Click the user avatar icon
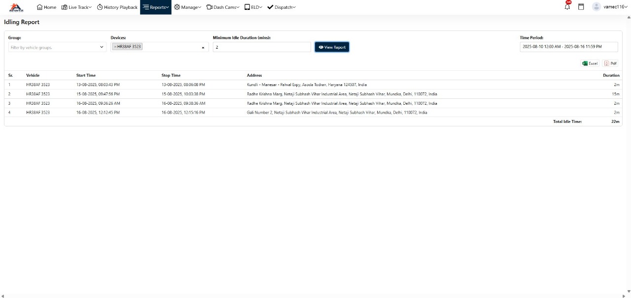The height and width of the screenshot is (298, 631). 596,7
